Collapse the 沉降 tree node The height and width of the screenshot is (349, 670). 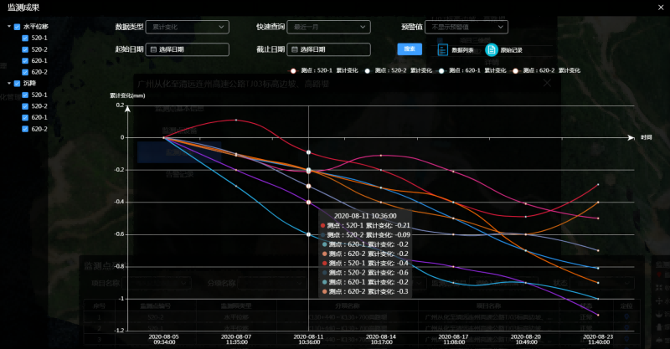click(x=8, y=84)
